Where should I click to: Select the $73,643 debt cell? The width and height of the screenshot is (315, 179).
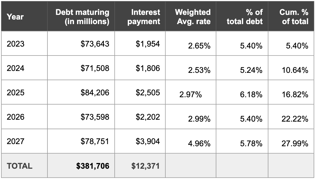[x=95, y=44]
